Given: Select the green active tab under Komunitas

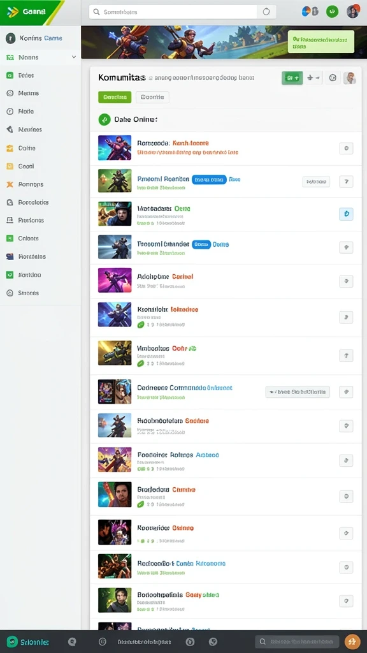Looking at the screenshot, I should (x=115, y=97).
